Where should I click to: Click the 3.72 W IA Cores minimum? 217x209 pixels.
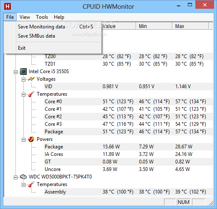click(x=146, y=154)
